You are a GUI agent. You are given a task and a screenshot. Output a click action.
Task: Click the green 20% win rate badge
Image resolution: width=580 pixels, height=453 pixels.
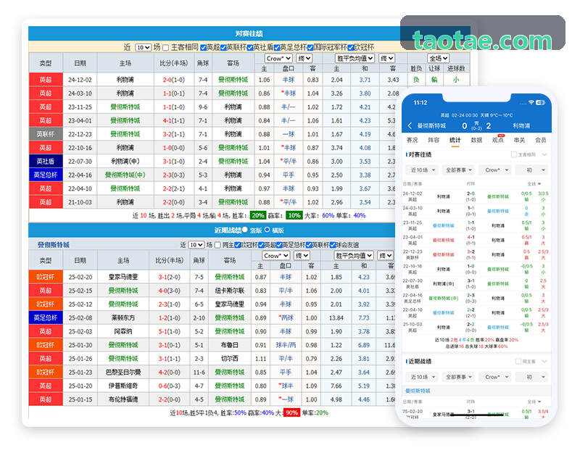(257, 215)
